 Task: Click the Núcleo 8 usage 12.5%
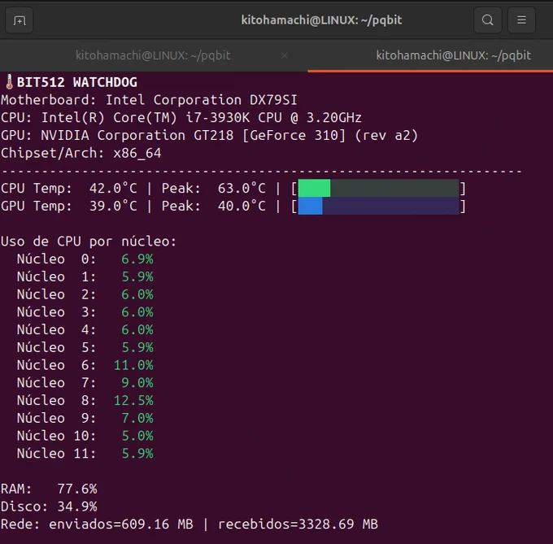(x=133, y=401)
